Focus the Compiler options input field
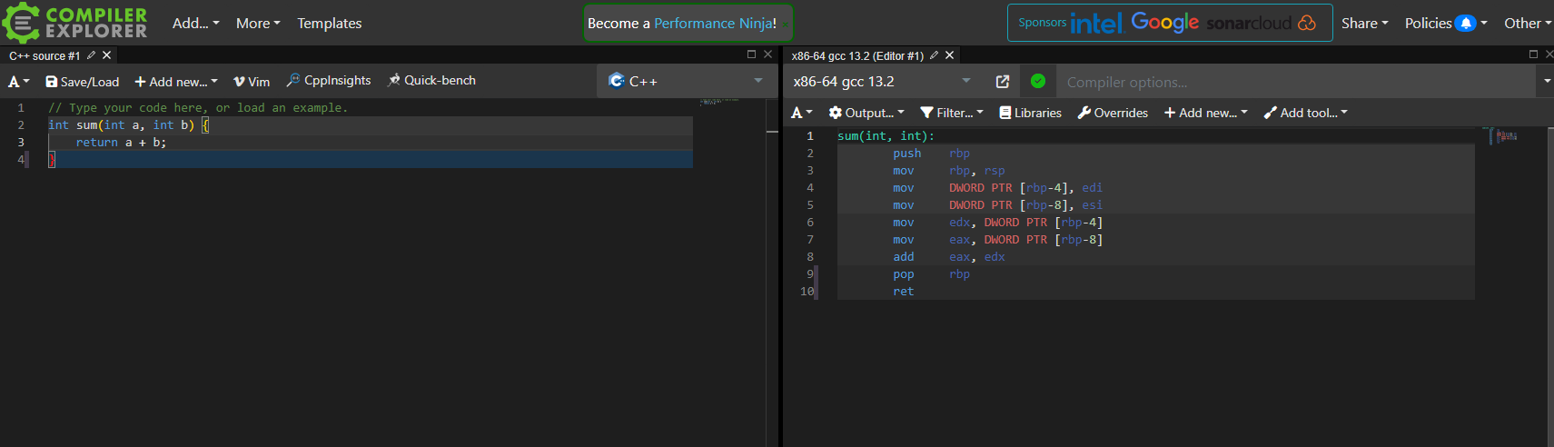This screenshot has height=447, width=1554. point(1296,82)
